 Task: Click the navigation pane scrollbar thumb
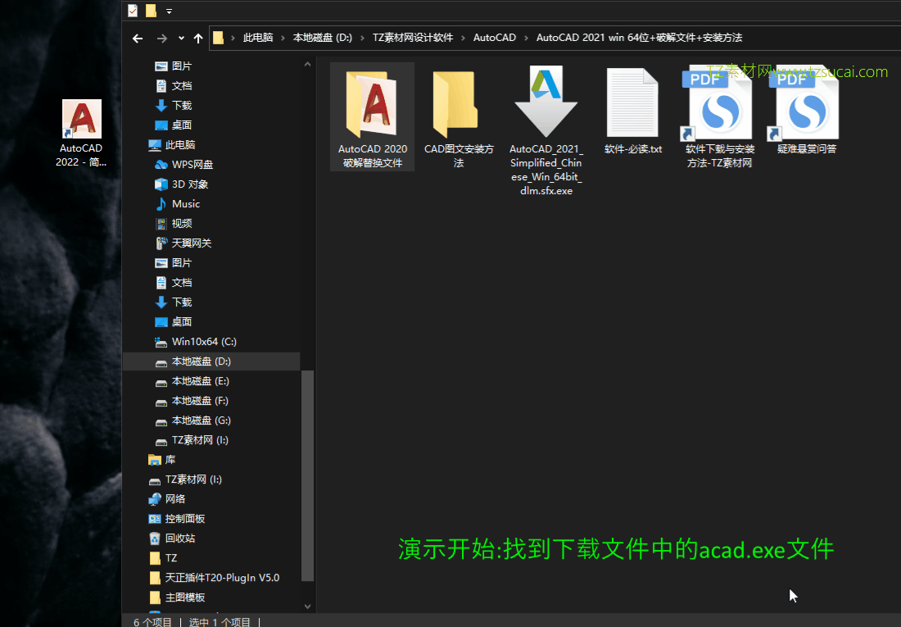(307, 475)
